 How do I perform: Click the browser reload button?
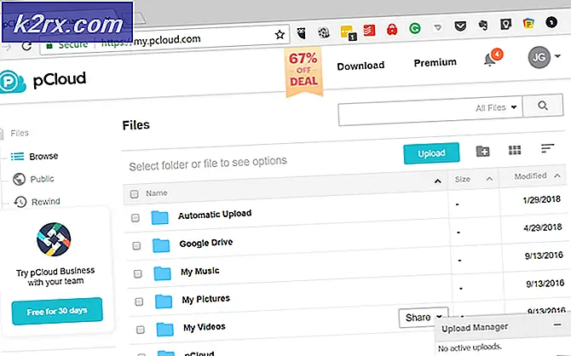[26, 46]
